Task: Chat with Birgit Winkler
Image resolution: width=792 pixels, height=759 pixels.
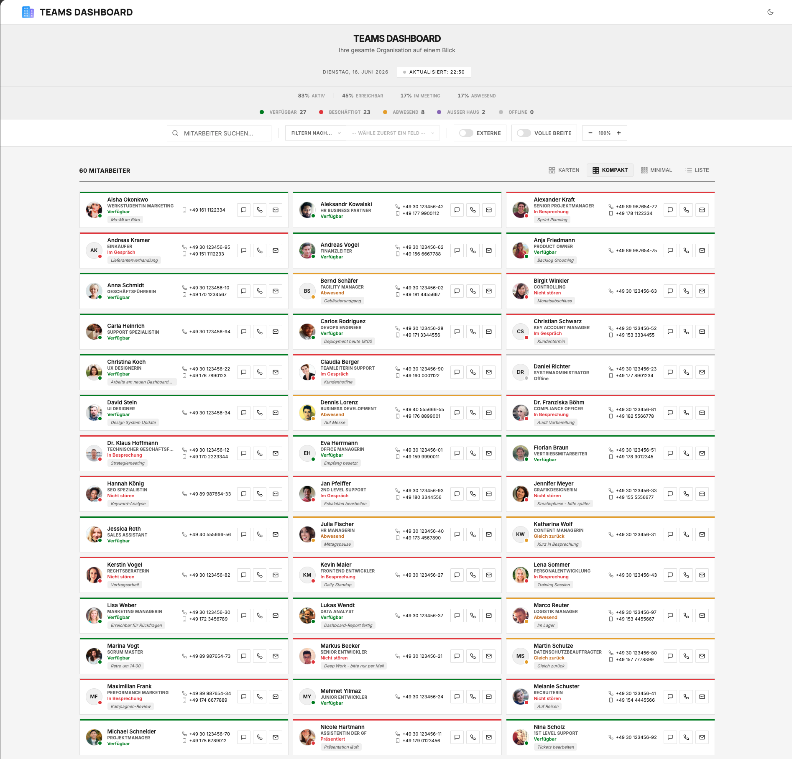Action: click(x=670, y=291)
